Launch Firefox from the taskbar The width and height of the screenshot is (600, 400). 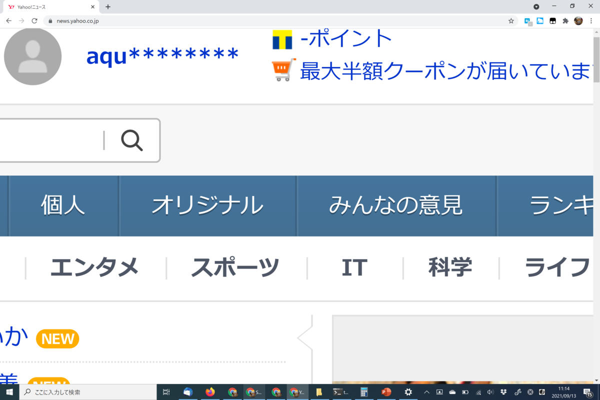point(210,392)
